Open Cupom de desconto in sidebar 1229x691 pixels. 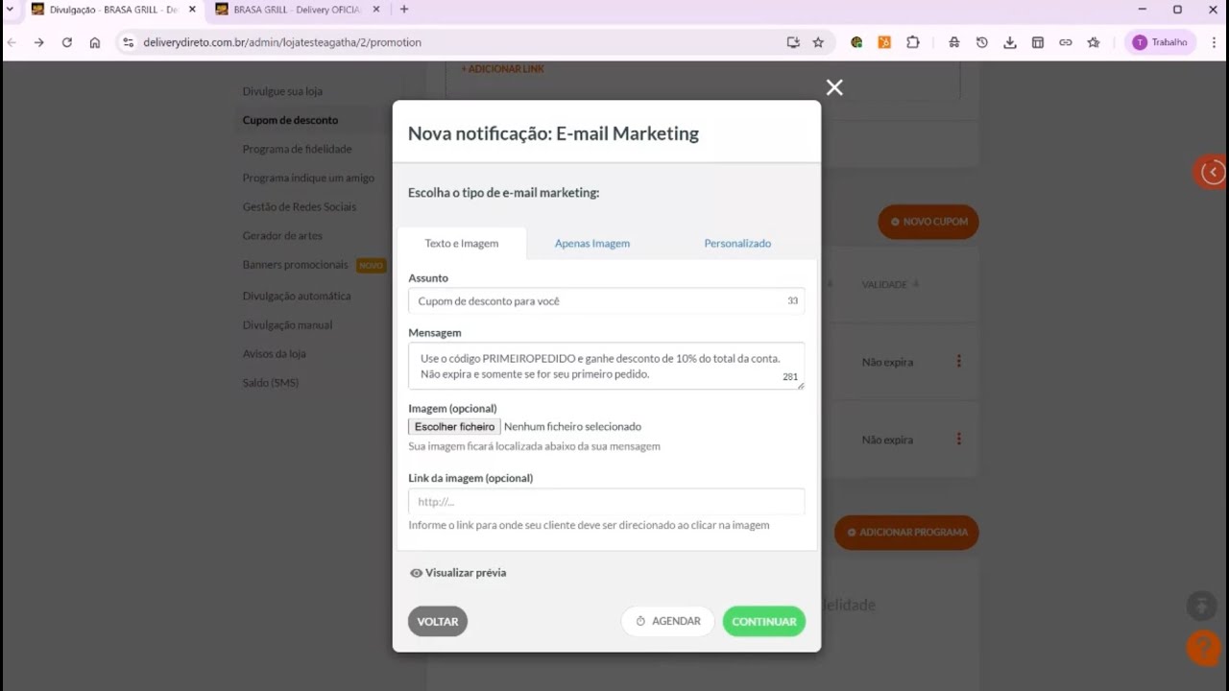290,120
